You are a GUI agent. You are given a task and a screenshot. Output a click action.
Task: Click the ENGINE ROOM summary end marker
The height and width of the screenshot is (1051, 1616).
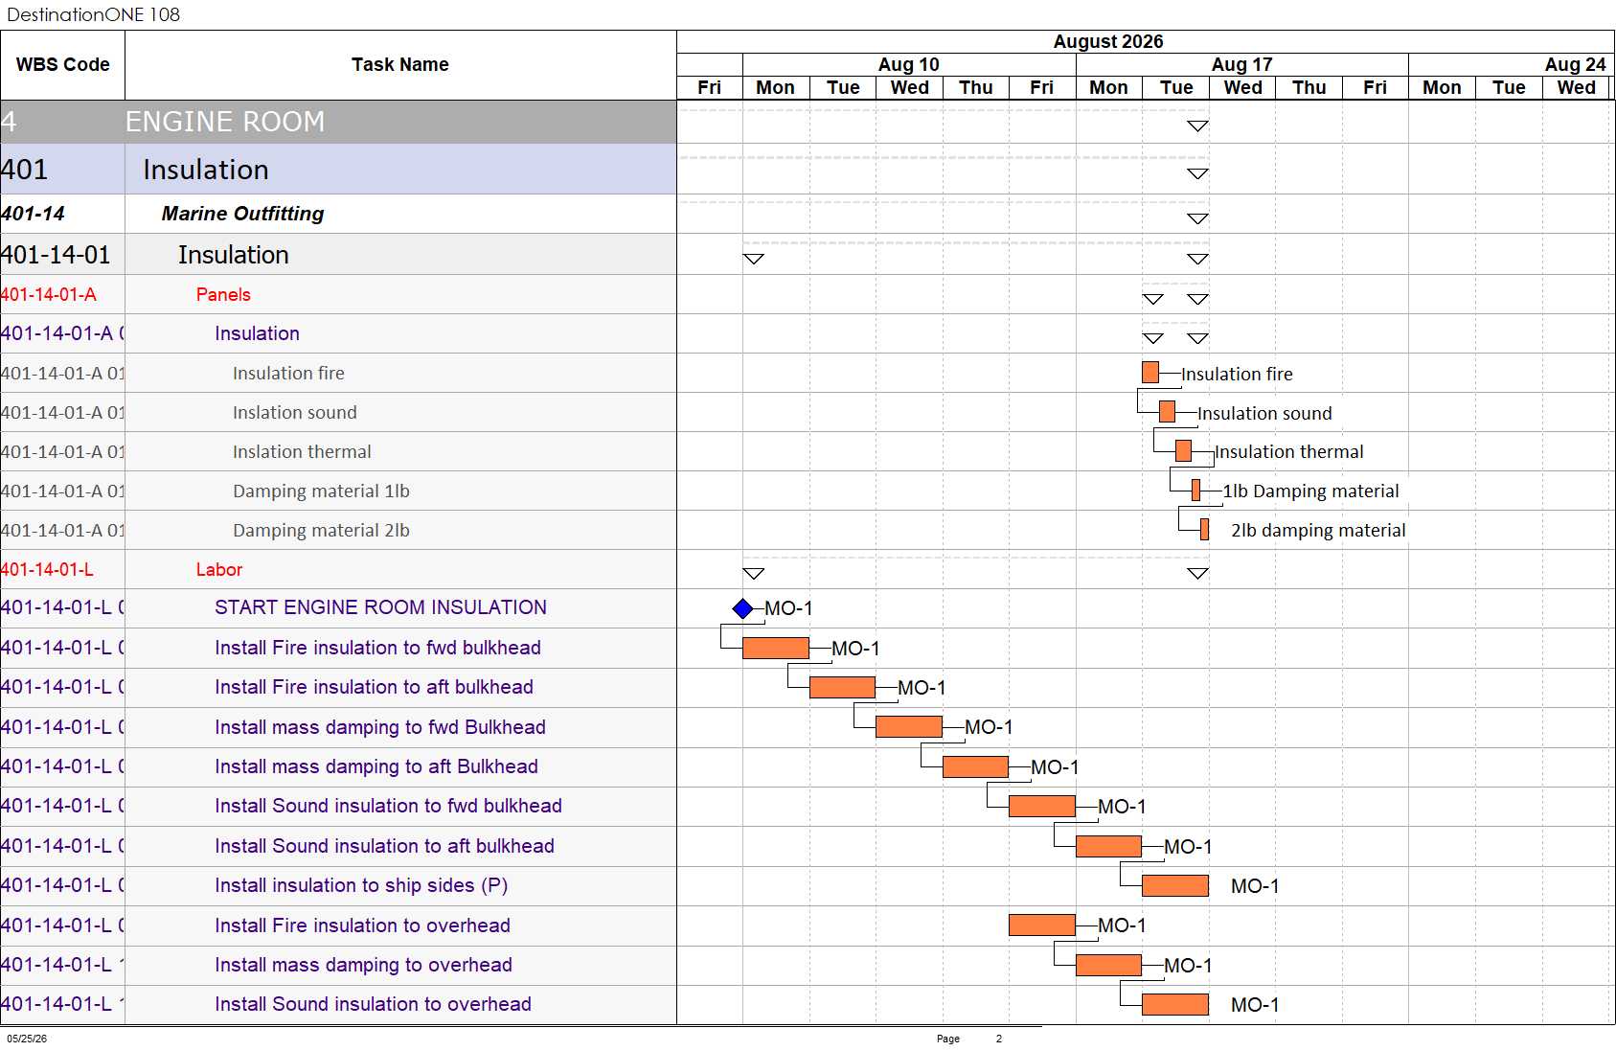(1197, 126)
